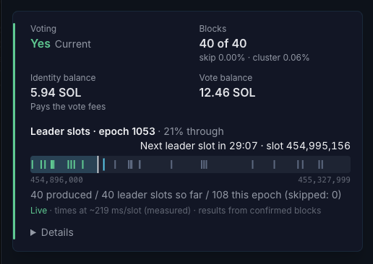The image size is (373, 264).
Task: Click the end slot label 455,327,999
Action: tap(324, 180)
